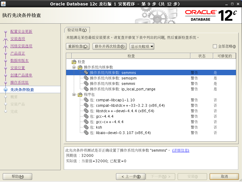
Task: Click the 重新检查 button
Action: (x=78, y=46)
